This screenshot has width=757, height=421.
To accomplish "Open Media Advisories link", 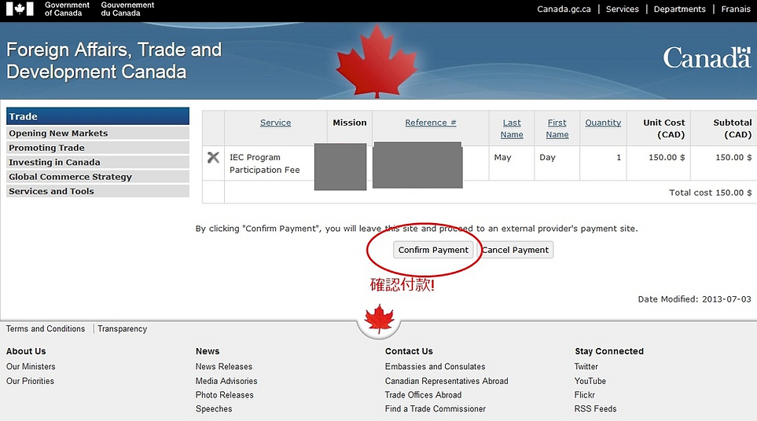I will pyautogui.click(x=226, y=381).
